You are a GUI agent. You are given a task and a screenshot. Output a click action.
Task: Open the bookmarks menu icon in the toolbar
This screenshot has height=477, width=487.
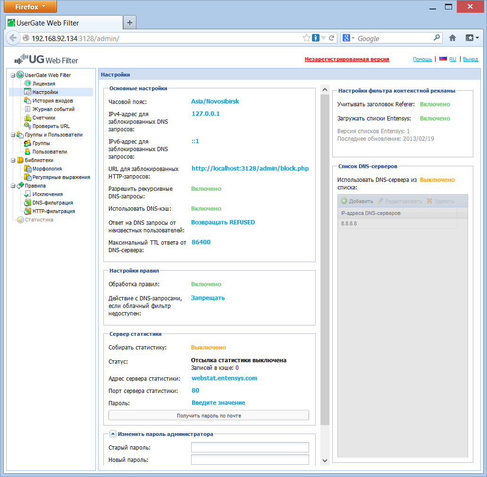click(x=472, y=38)
